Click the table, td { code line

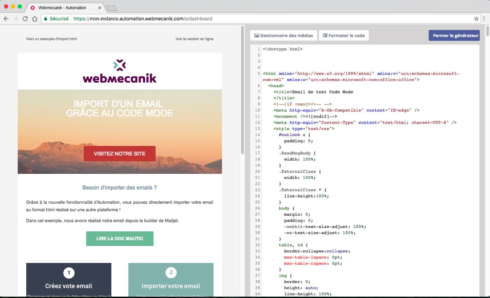tap(293, 245)
